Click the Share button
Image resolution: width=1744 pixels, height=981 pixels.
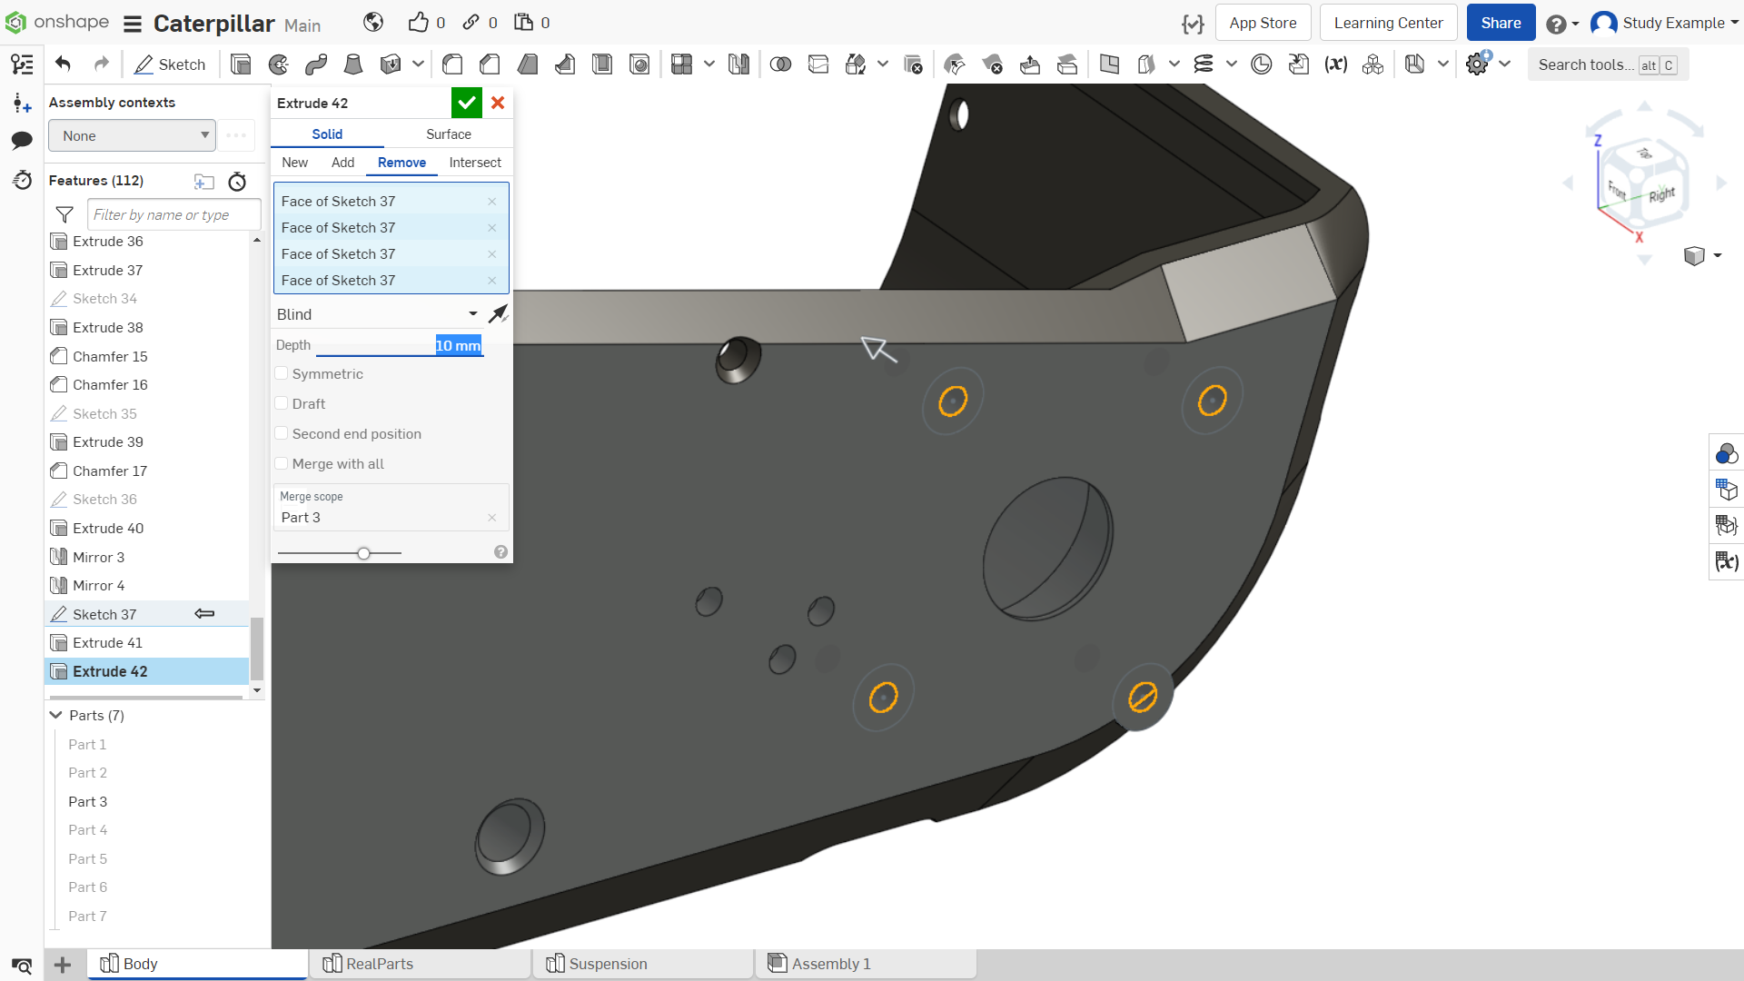[1501, 23]
